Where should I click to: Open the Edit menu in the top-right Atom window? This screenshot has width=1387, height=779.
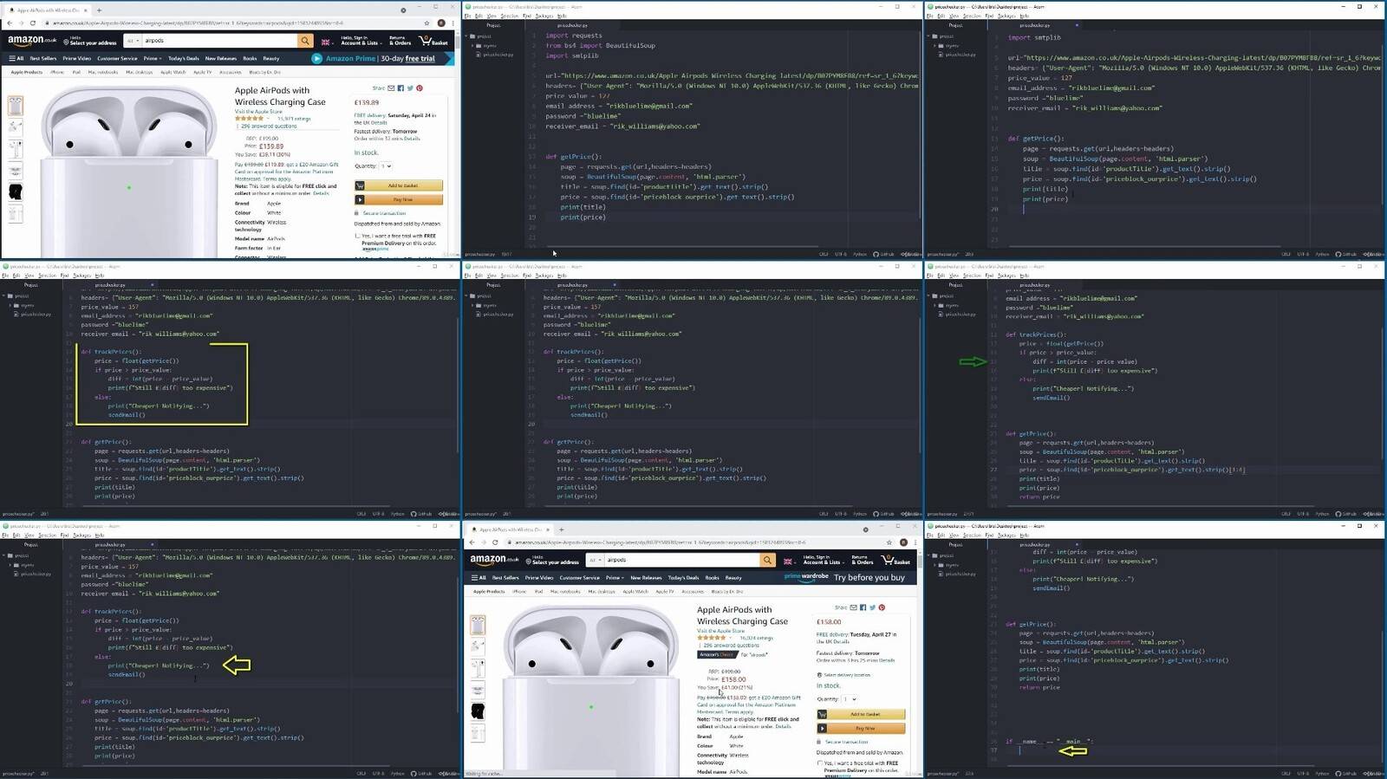(941, 16)
